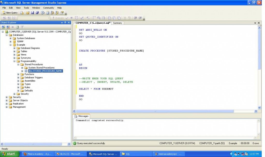Click the Connect icon in SQL Editor toolbar

tap(4, 18)
